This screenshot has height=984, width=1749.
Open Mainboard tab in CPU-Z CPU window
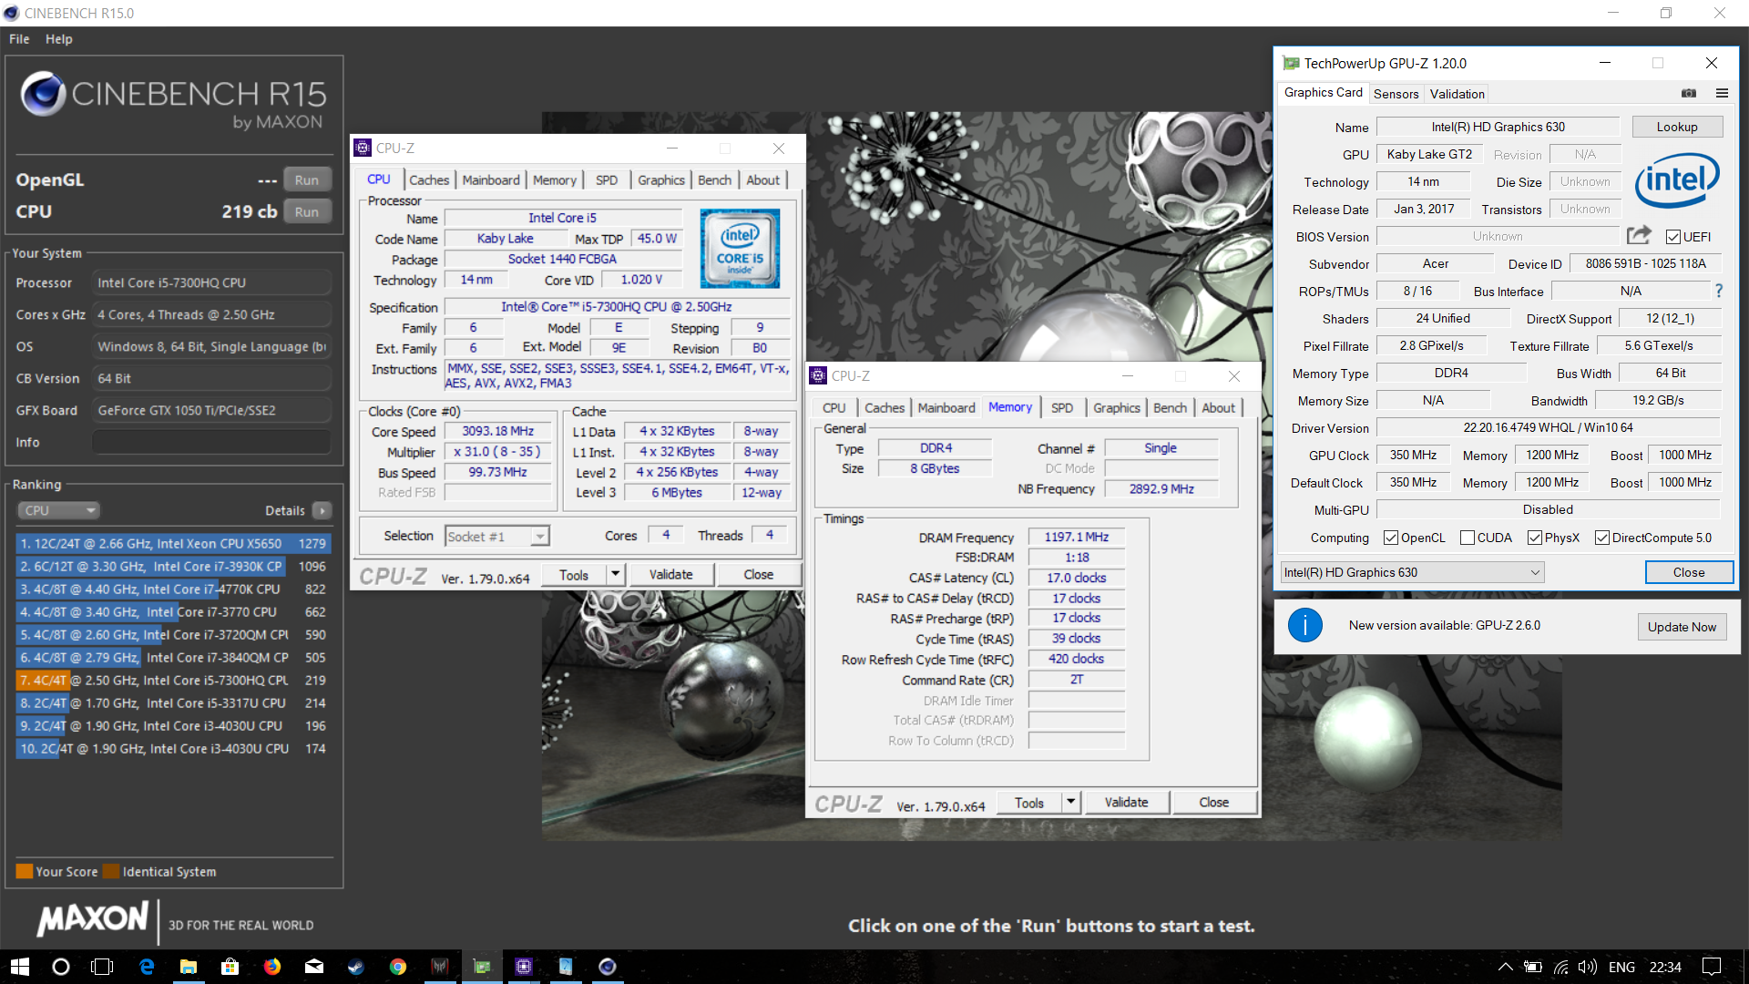[491, 180]
